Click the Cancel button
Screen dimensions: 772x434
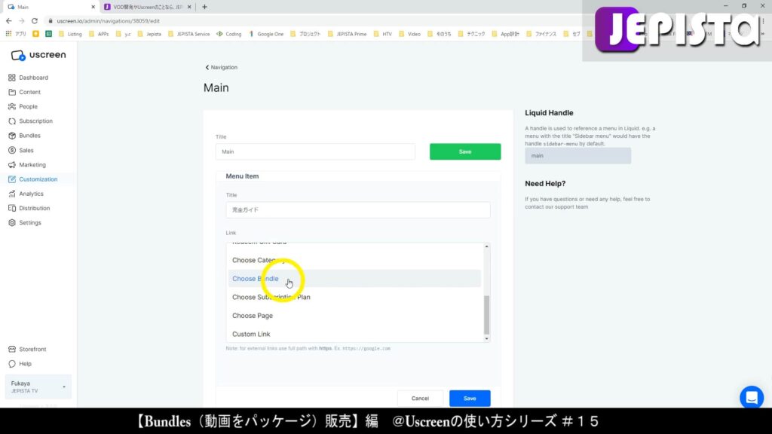[420, 398]
